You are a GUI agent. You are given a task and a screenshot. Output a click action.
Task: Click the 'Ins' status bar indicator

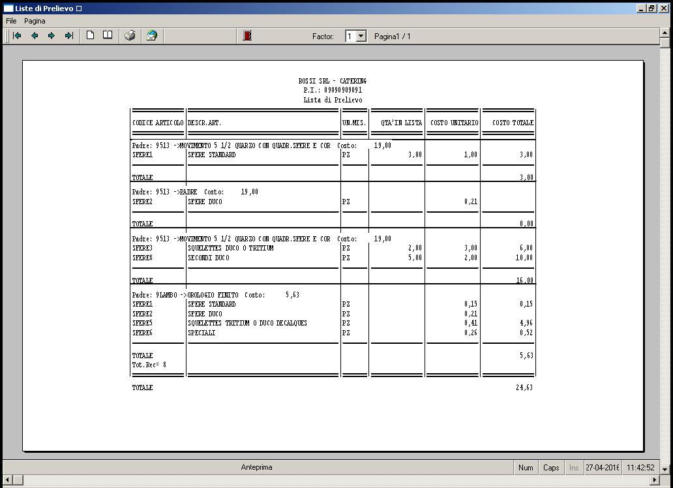coord(574,467)
